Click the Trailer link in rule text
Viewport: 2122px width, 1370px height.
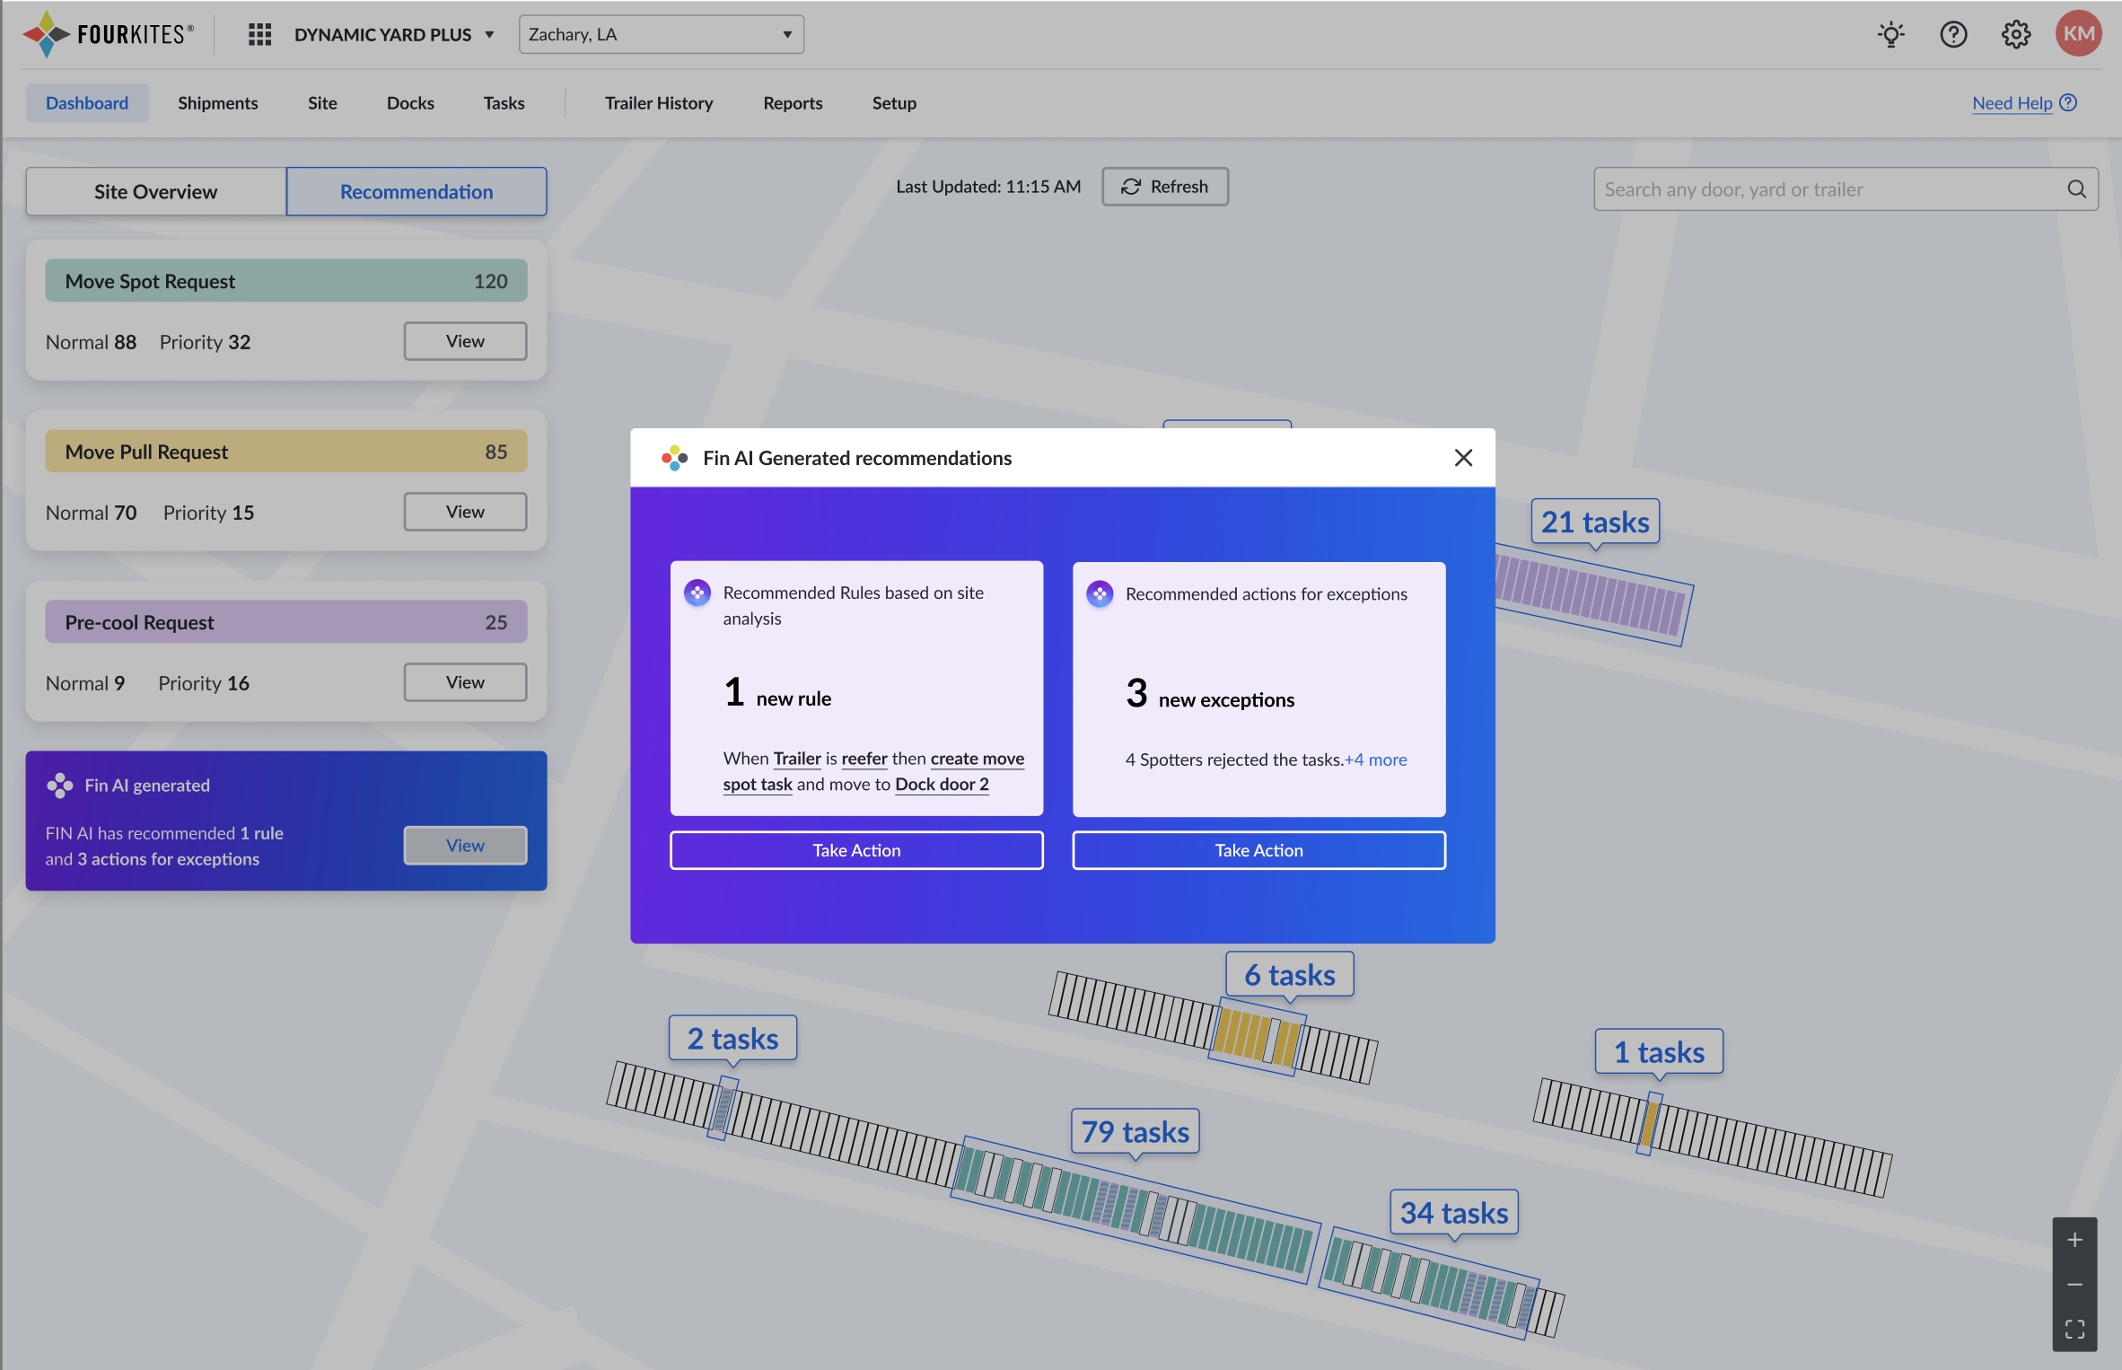coord(797,759)
